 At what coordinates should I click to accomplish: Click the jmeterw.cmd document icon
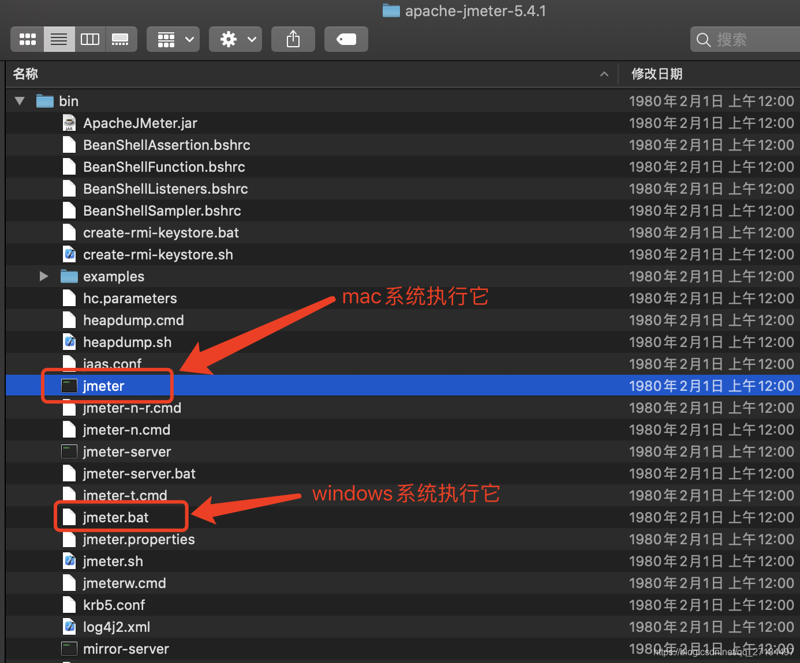click(x=69, y=583)
